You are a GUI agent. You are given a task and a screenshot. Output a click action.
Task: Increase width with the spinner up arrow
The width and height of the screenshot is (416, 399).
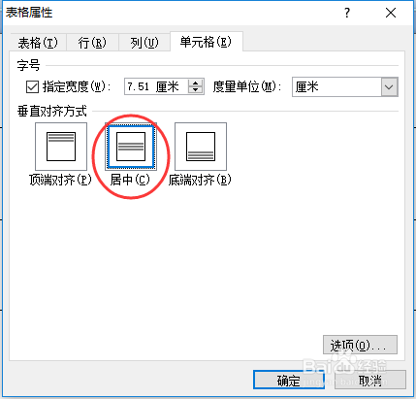pyautogui.click(x=196, y=83)
